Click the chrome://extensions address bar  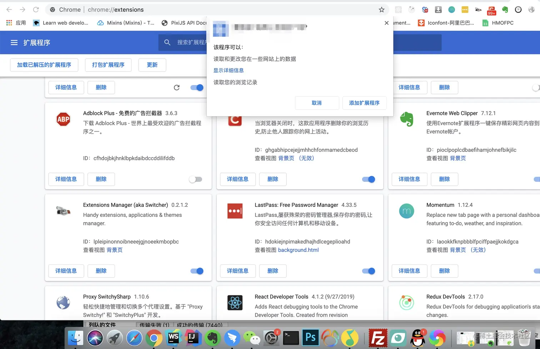[x=218, y=10]
